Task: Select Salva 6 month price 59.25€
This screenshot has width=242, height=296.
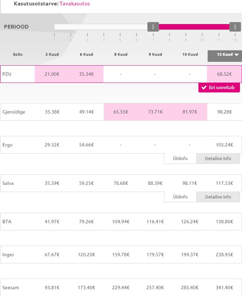Action: pyautogui.click(x=86, y=183)
